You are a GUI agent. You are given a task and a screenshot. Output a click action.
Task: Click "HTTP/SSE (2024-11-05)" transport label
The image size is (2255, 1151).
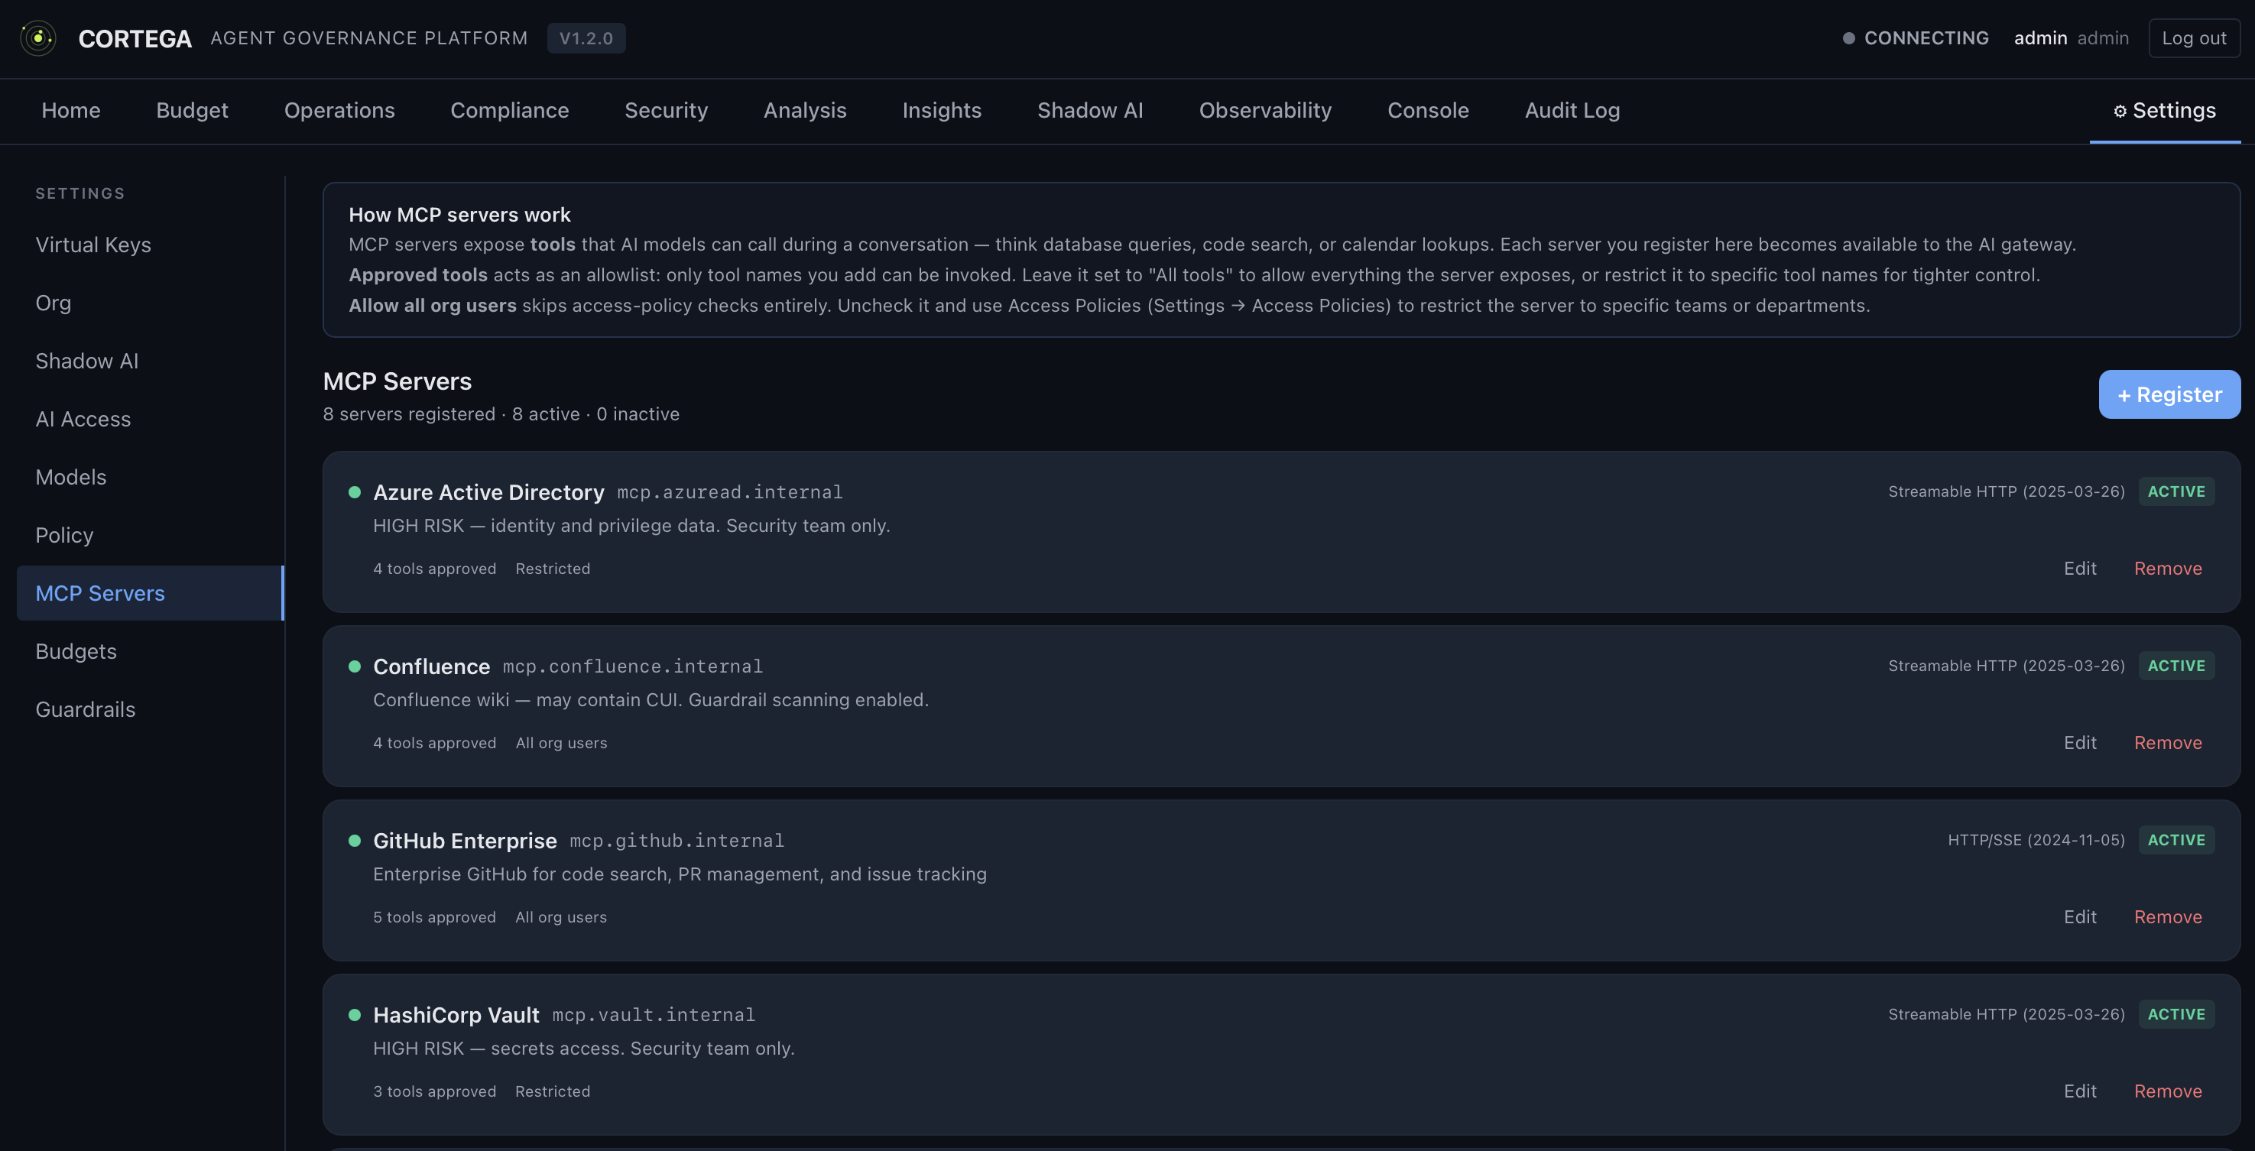pos(2036,840)
